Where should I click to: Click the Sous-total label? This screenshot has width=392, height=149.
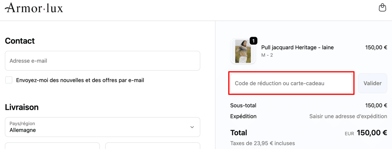pyautogui.click(x=243, y=105)
